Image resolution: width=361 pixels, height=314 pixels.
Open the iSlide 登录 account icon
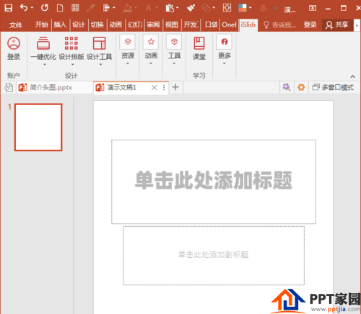point(14,43)
